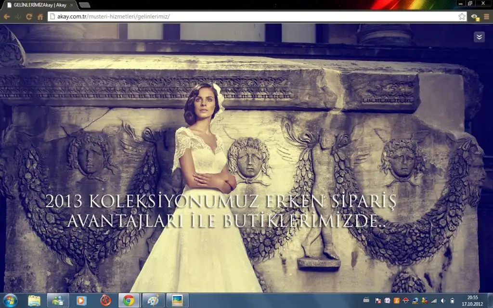Click the globe and computer tray icon
The image size is (493, 308).
[415, 301]
